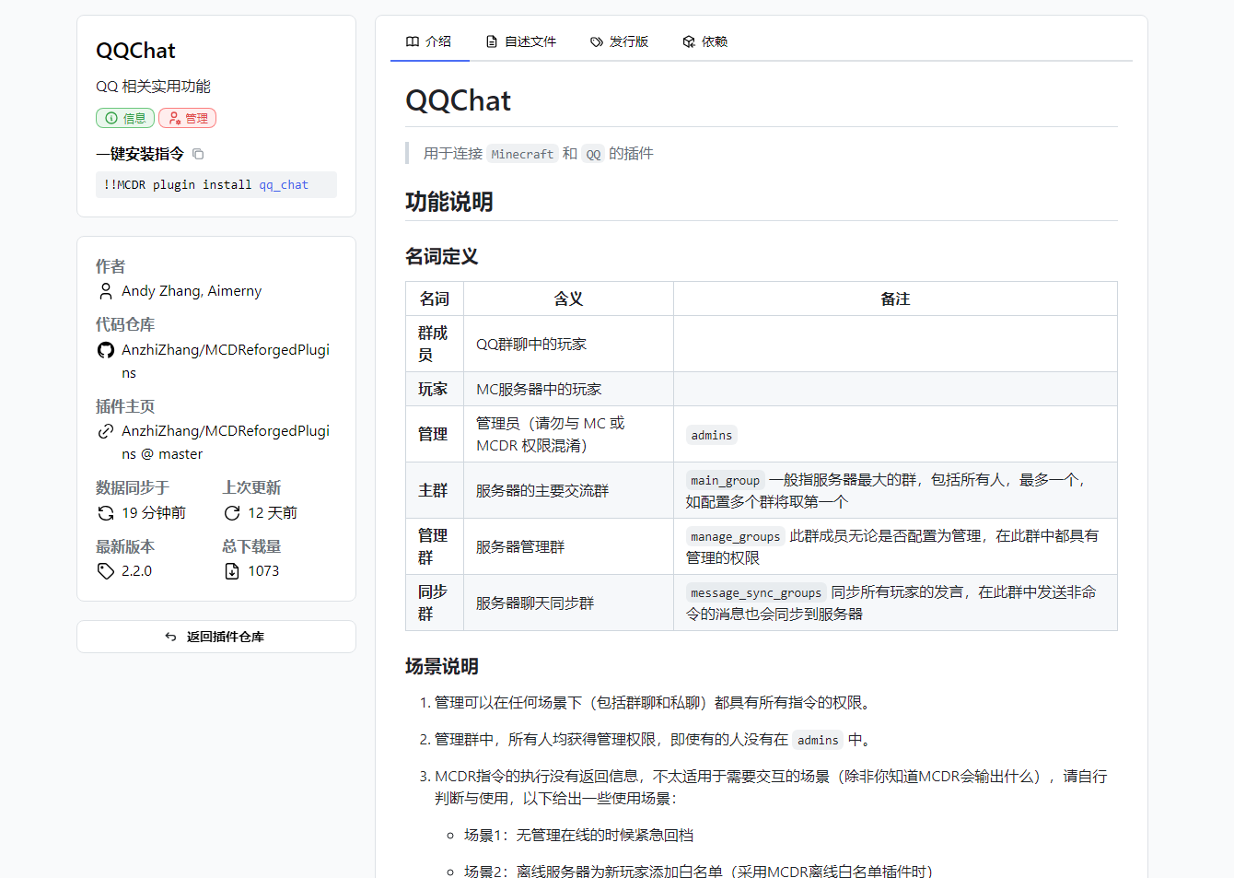The width and height of the screenshot is (1234, 878).
Task: Click the qq_chat plugin id in install command
Action: pos(284,185)
